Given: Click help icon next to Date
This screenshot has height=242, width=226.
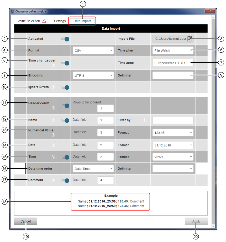Looking at the screenshot, I should 53,145.
